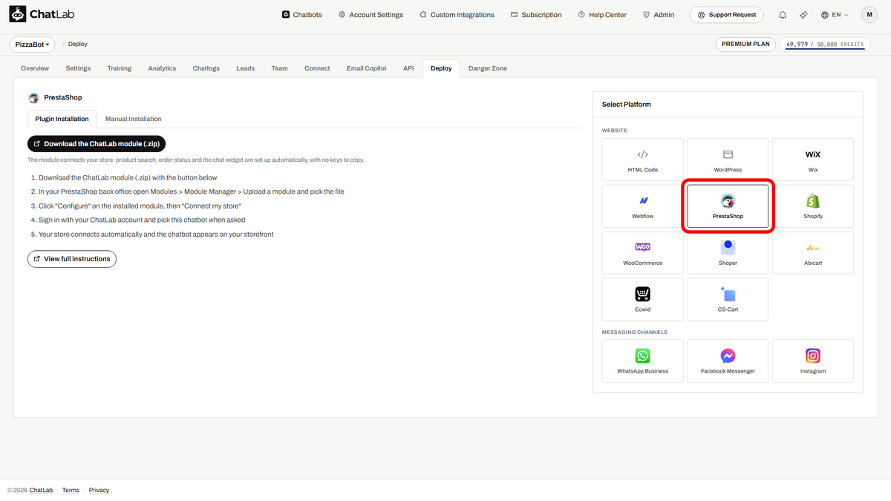
Task: Select the Abicart platform card
Action: (813, 253)
